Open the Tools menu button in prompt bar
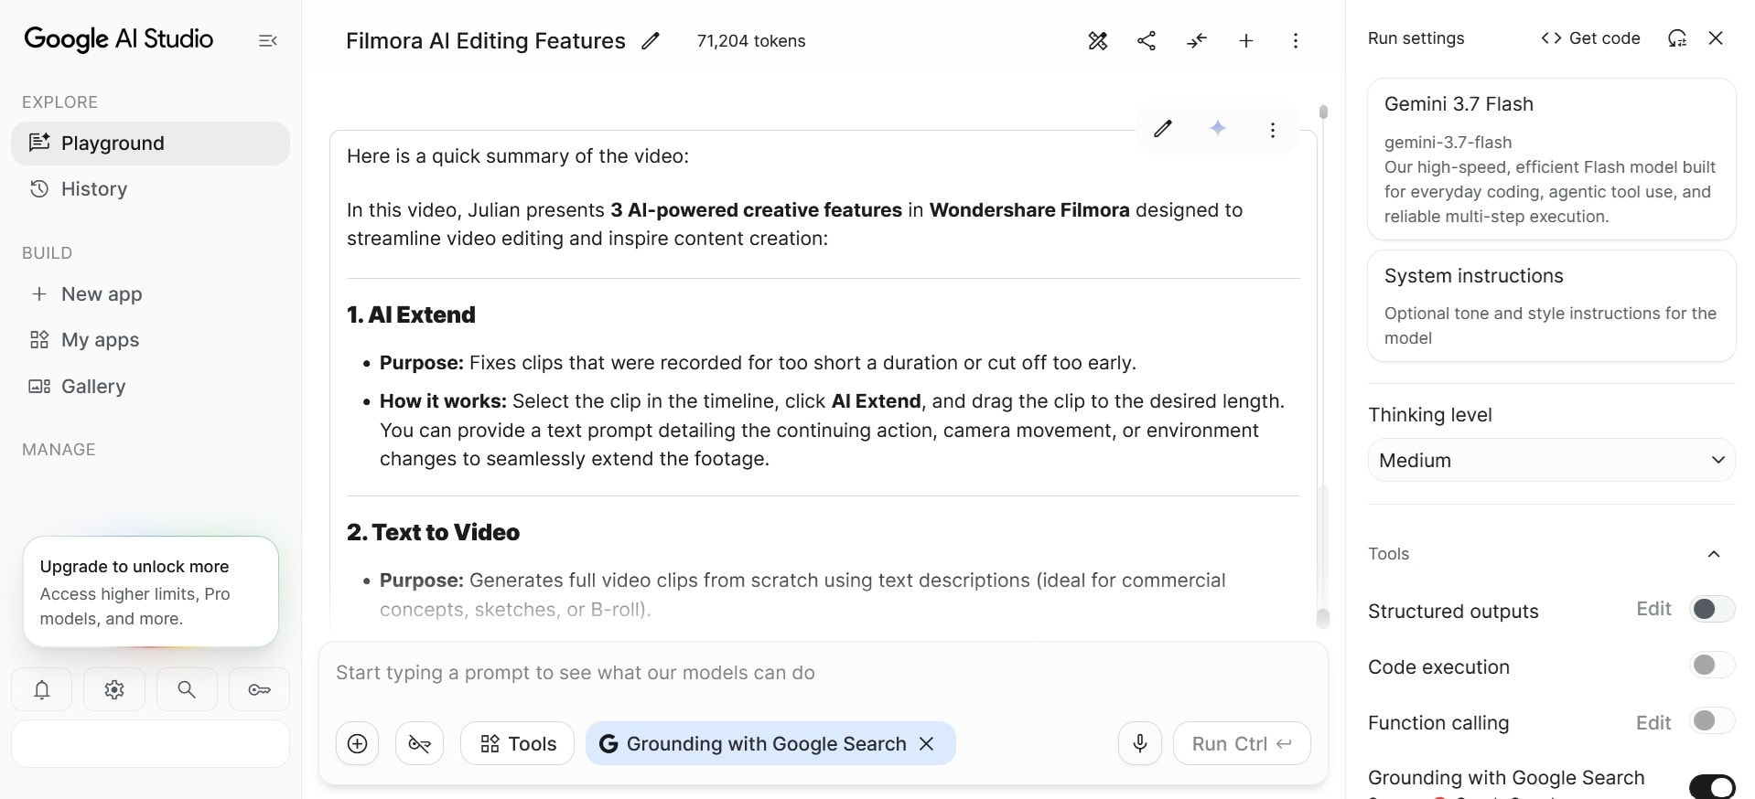The width and height of the screenshot is (1755, 799). coord(518,743)
